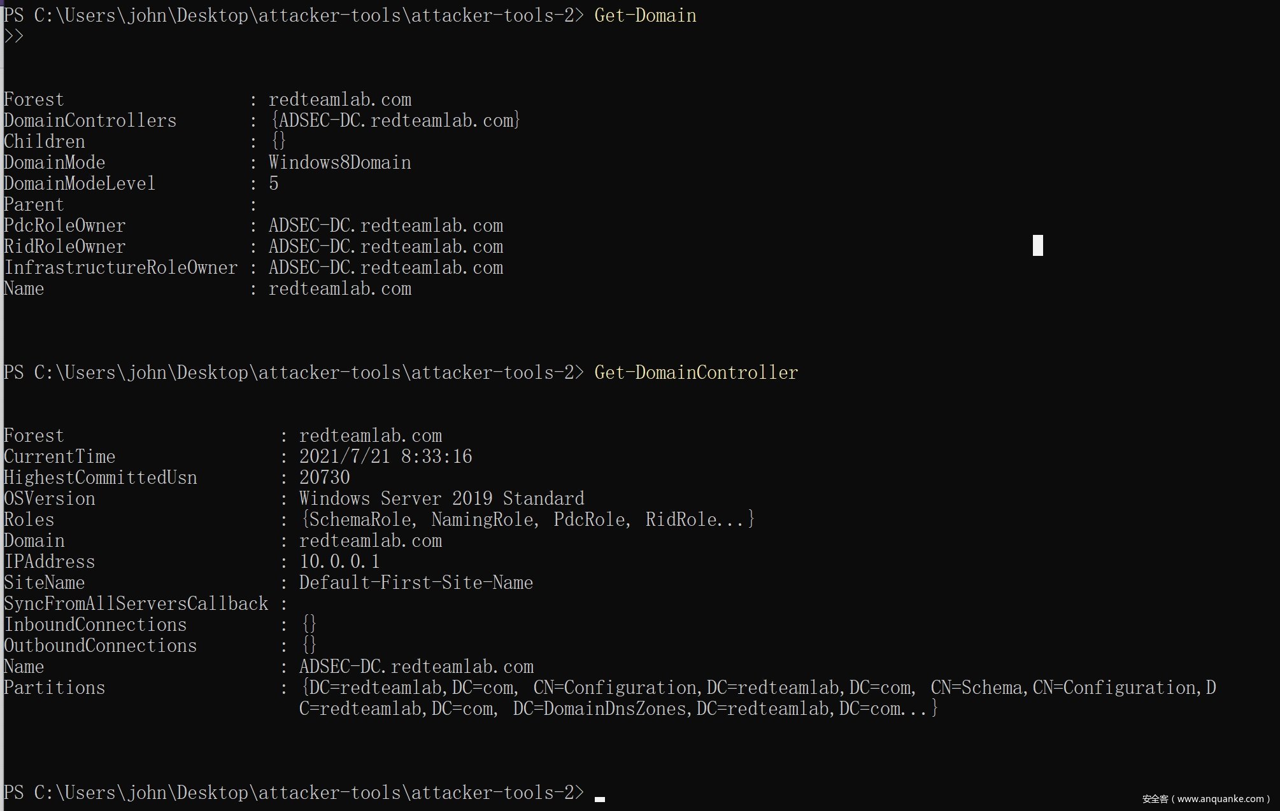The image size is (1280, 811).
Task: Click the Get-Domain command text
Action: coord(644,15)
